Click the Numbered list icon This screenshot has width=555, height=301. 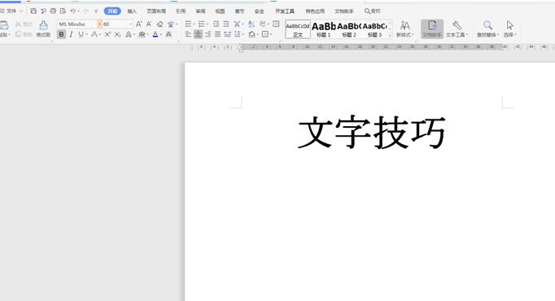pyautogui.click(x=201, y=24)
